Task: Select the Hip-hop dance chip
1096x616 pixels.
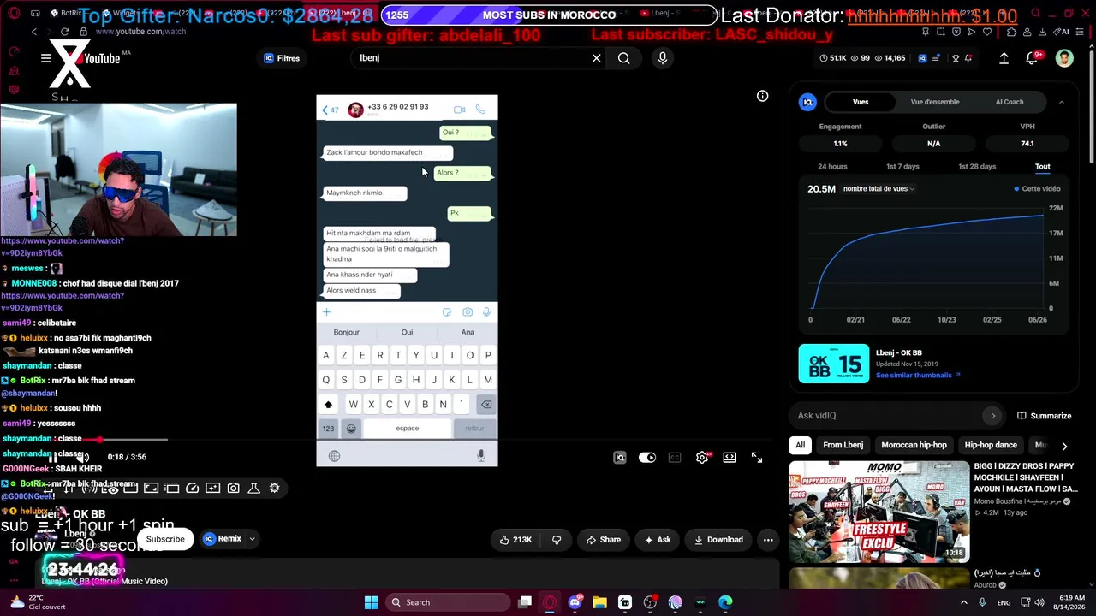Action: pos(991,445)
